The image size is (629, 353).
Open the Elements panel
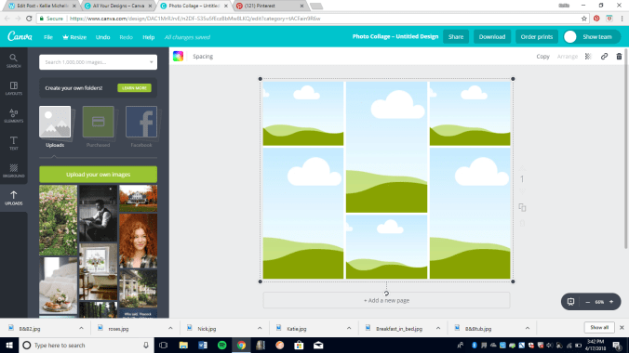14,115
